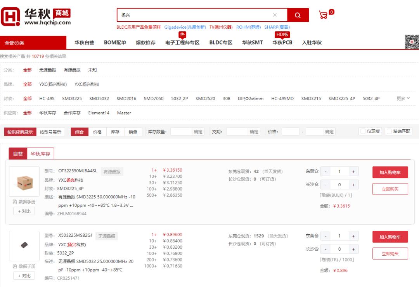Open 华秋自营 nav item
419x287 pixels.
[84, 43]
